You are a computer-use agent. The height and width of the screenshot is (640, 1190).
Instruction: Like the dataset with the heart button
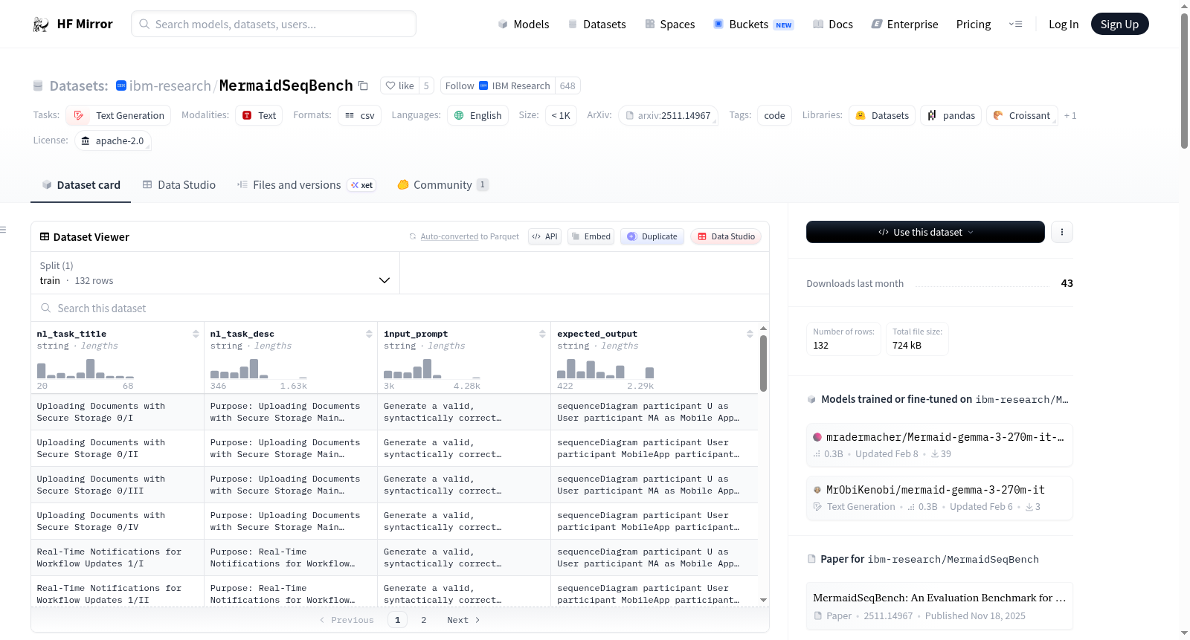click(400, 85)
